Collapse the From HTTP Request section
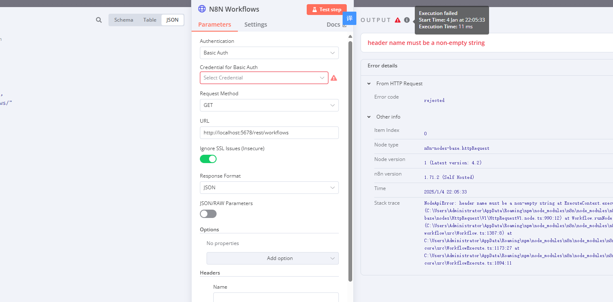 [369, 84]
